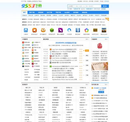The height and width of the screenshot is (122, 130).
Task: Open the search scope dropdown in search box
Action: [x=71, y=6]
